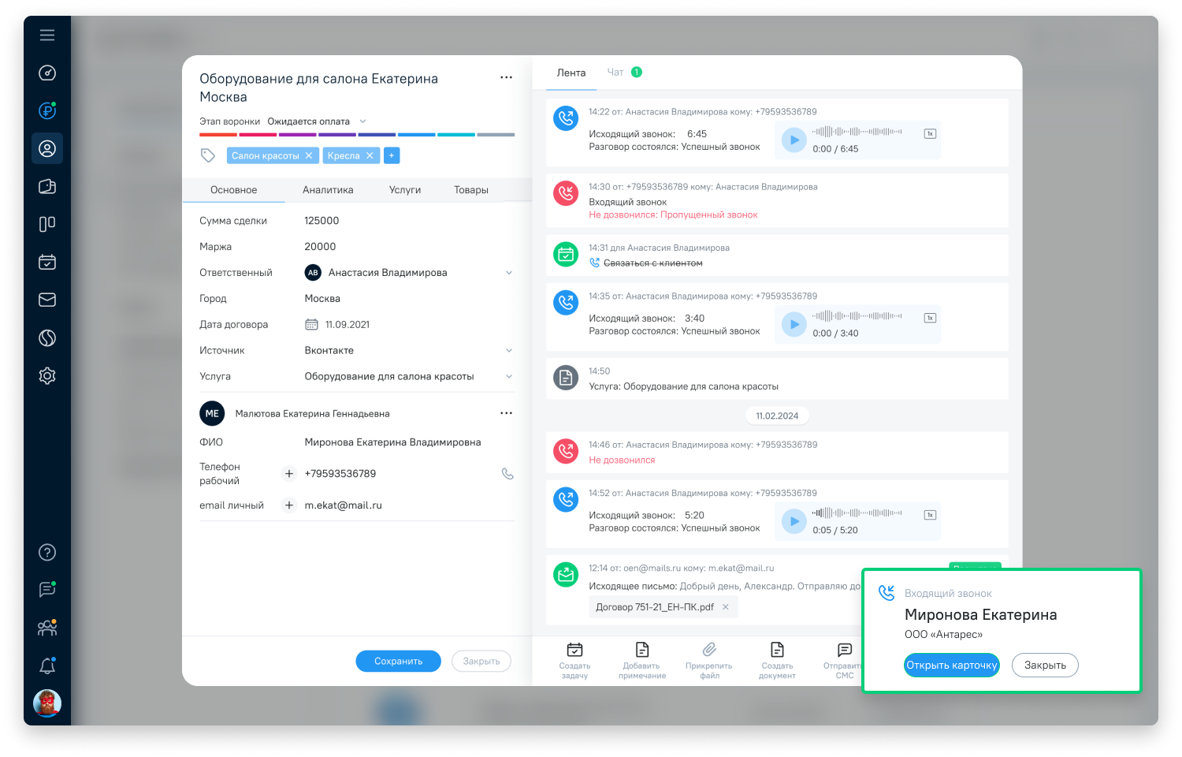Expand the Этап воронки dropdown
Viewport: 1182px width, 757px height.
click(x=362, y=121)
